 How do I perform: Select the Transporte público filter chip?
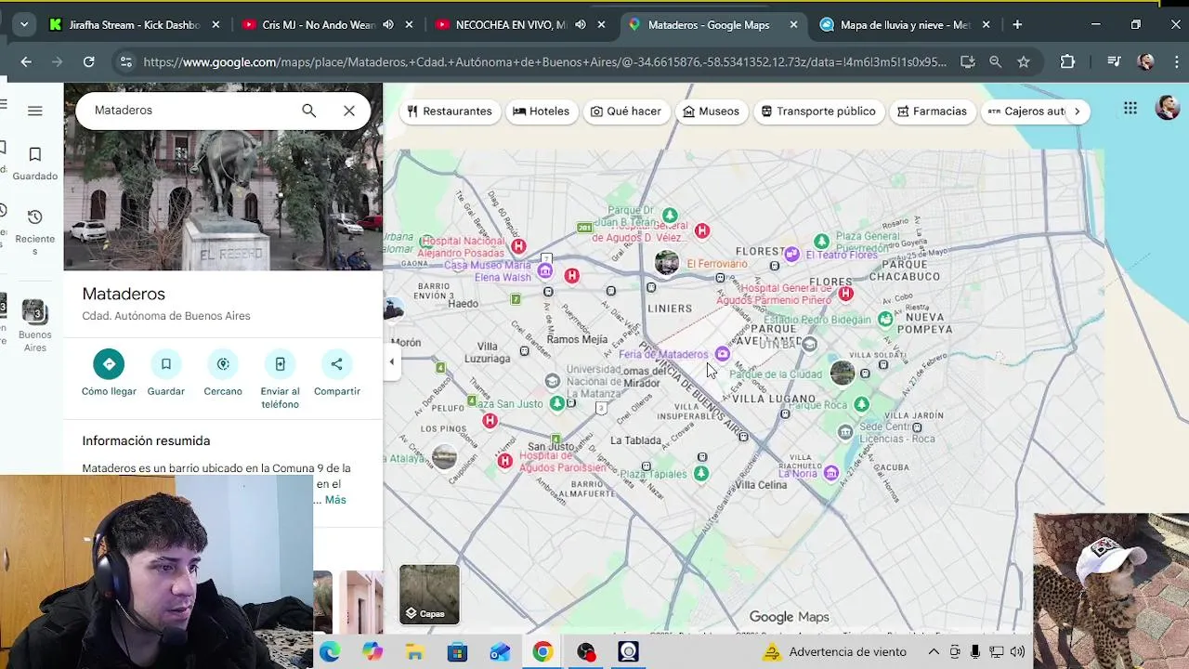tap(818, 111)
